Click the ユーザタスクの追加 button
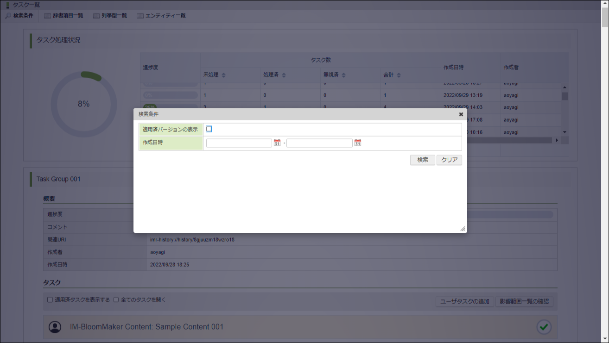Image resolution: width=609 pixels, height=343 pixels. pos(464,301)
